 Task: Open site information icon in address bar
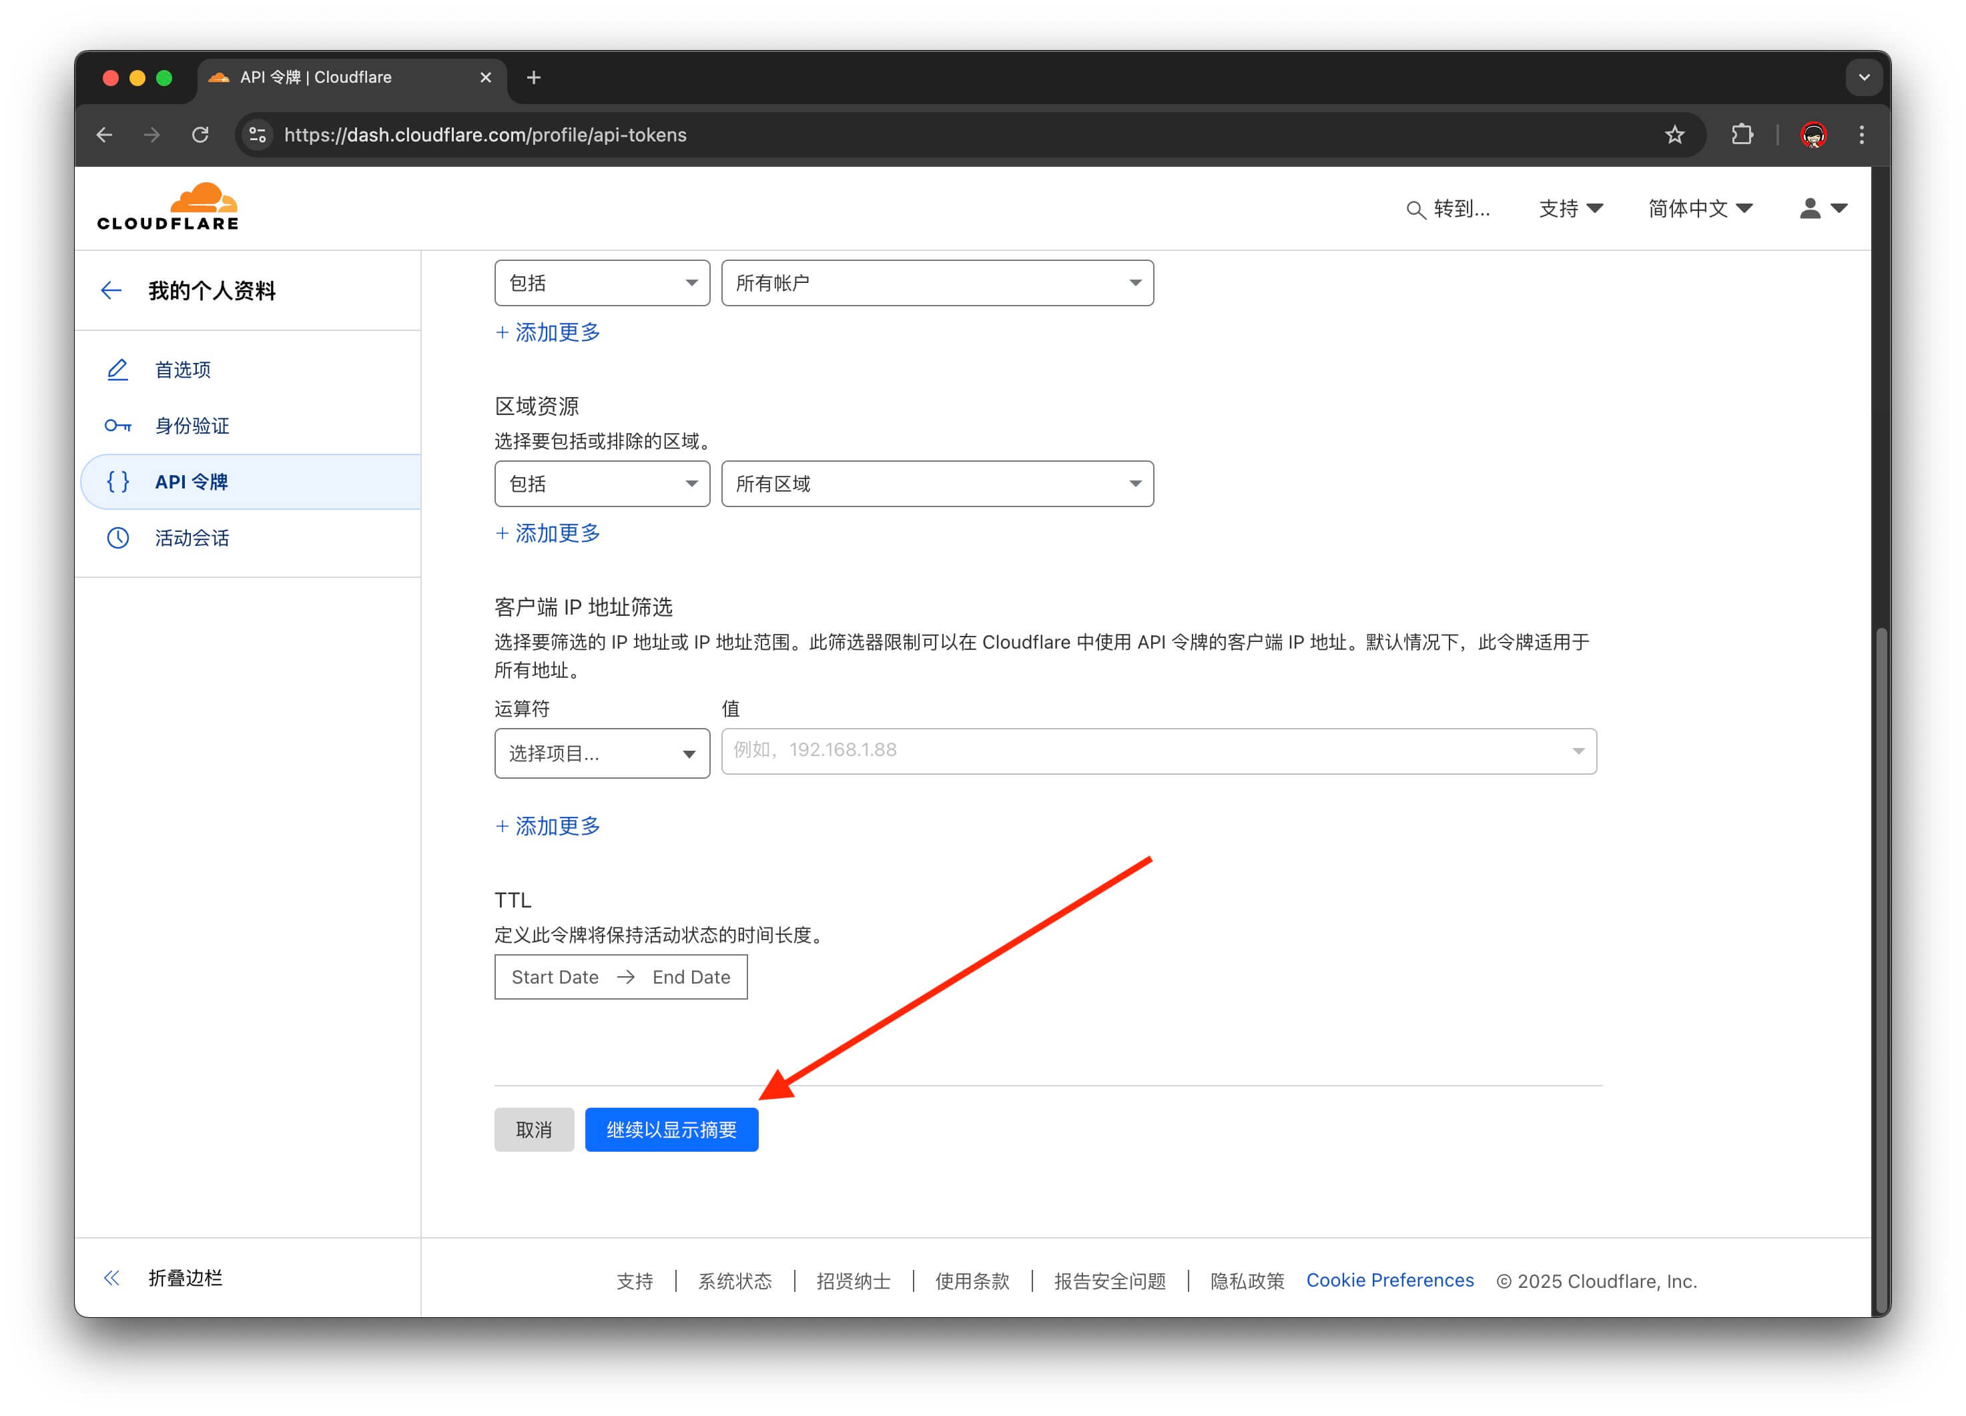point(258,135)
